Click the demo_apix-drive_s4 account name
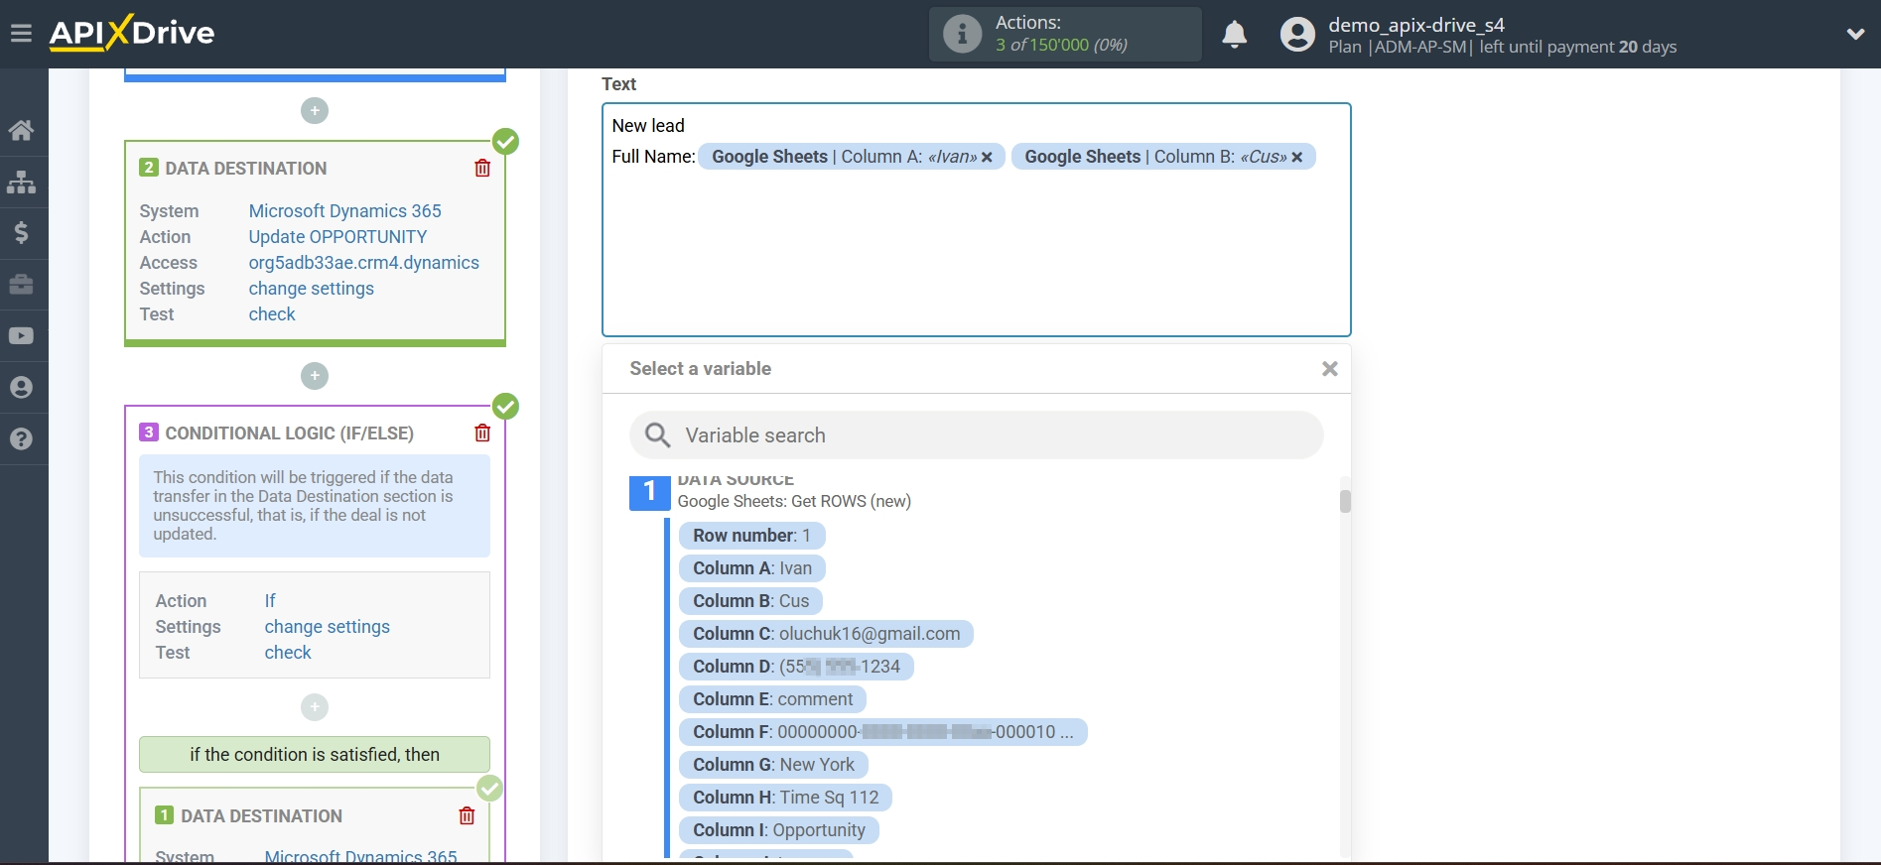The width and height of the screenshot is (1881, 865). 1416,25
